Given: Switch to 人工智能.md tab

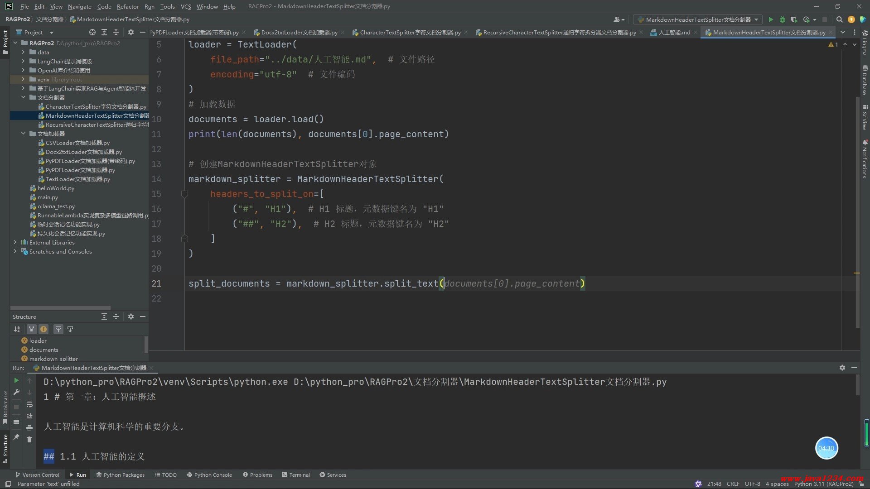Looking at the screenshot, I should [x=674, y=32].
